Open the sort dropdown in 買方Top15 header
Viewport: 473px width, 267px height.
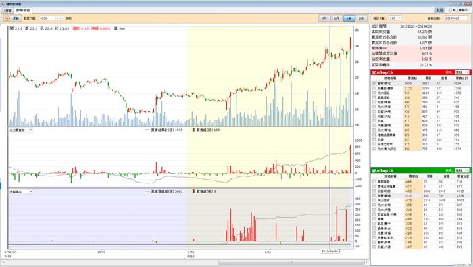coord(468,72)
